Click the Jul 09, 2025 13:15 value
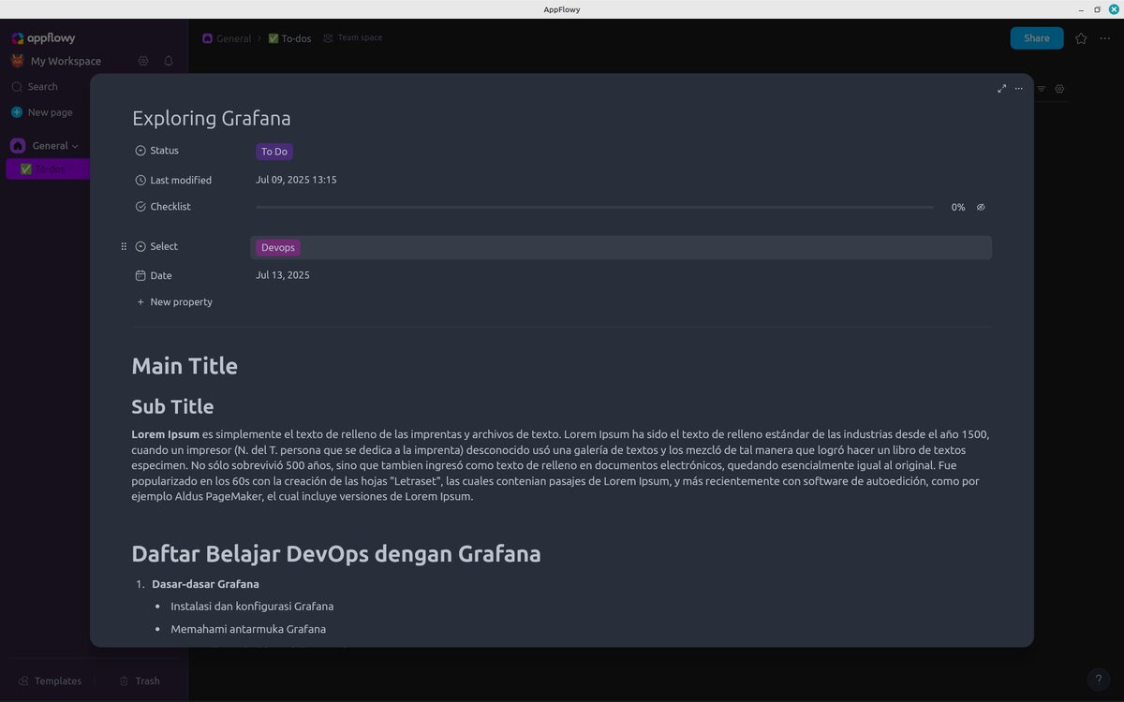 [296, 180]
